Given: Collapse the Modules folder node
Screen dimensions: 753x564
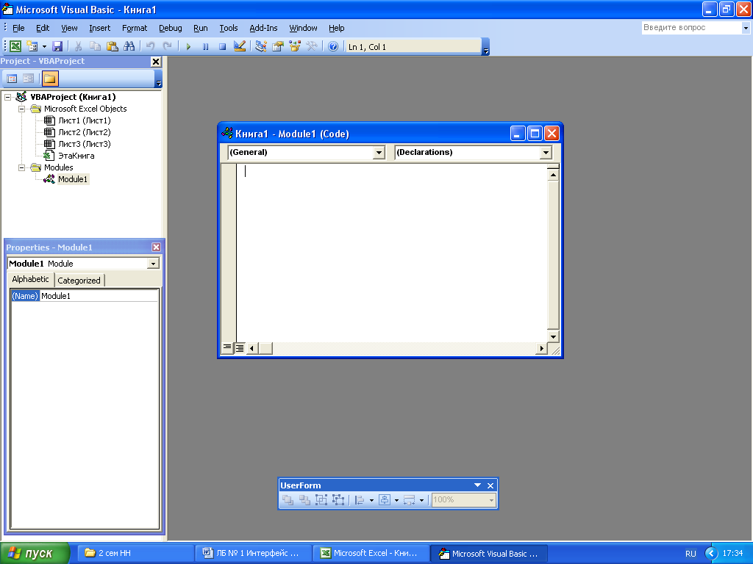Looking at the screenshot, I should point(21,168).
